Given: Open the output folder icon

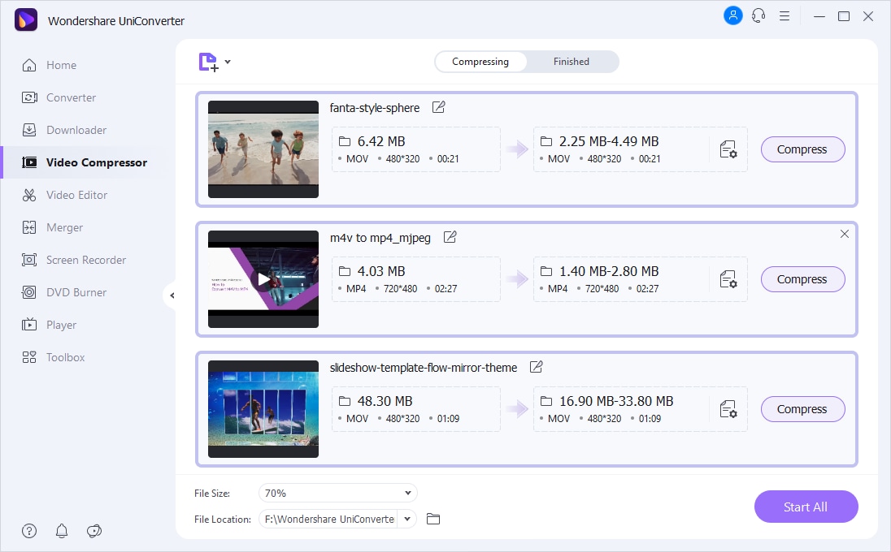Looking at the screenshot, I should [x=433, y=519].
